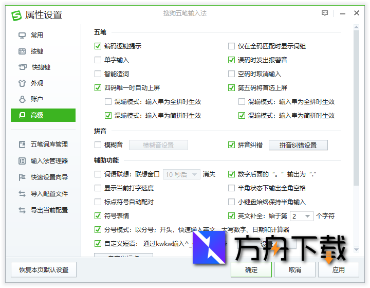
Task: Enable 标点符号自动配对 checkbox
Action: coord(98,202)
